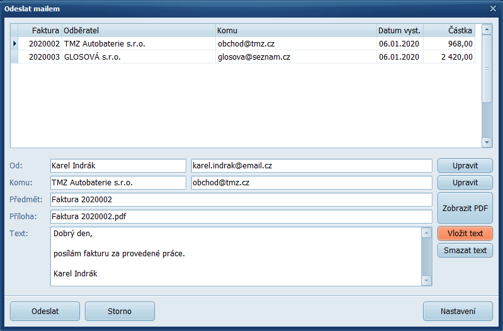503x331 pixels.
Task: Close the Odeslat mailem dialog
Action: (493, 9)
